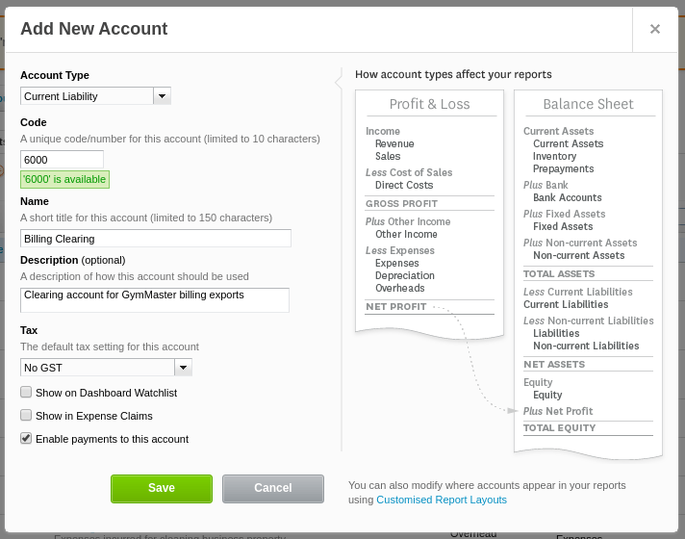Uncheck Enable payments to this account
This screenshot has height=539, width=685.
coord(27,439)
